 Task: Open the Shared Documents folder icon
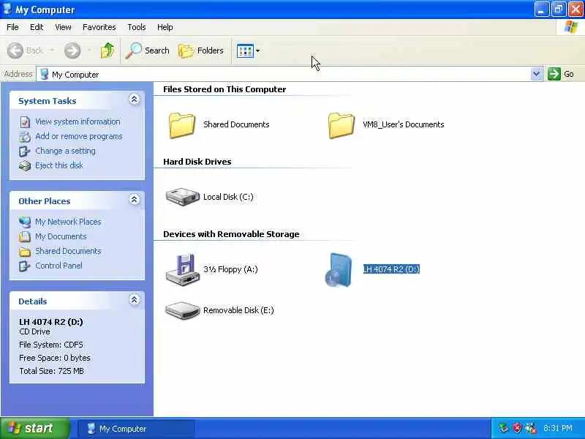(181, 125)
